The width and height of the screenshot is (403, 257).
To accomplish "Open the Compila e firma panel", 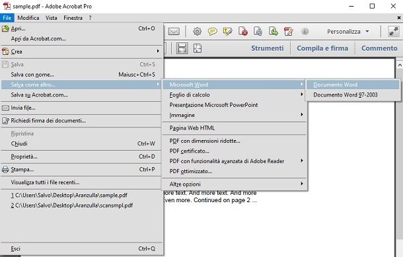I will click(322, 48).
